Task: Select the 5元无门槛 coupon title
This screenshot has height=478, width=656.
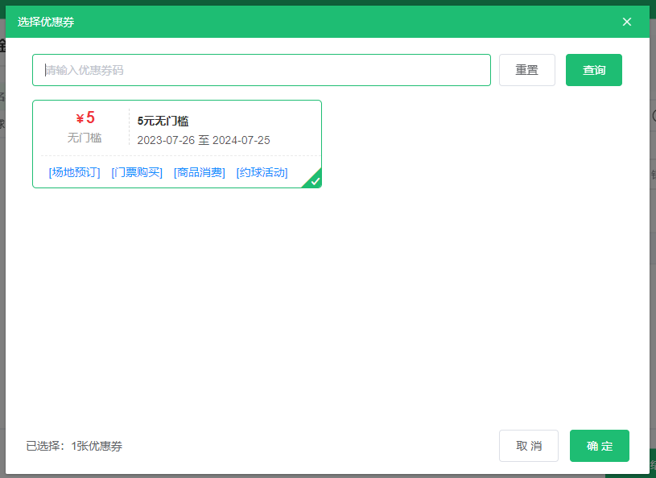Action: (163, 121)
